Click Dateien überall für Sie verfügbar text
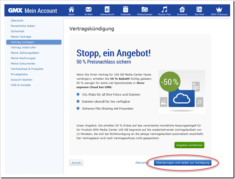The height and width of the screenshot is (179, 235). (106, 102)
